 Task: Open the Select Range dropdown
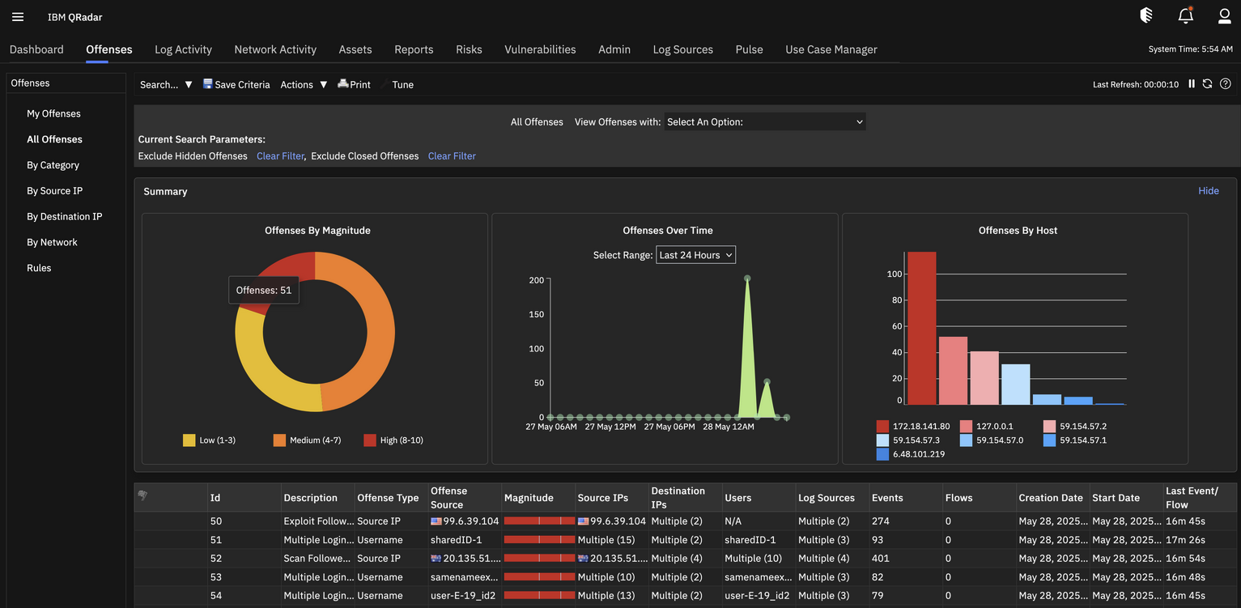tap(695, 255)
